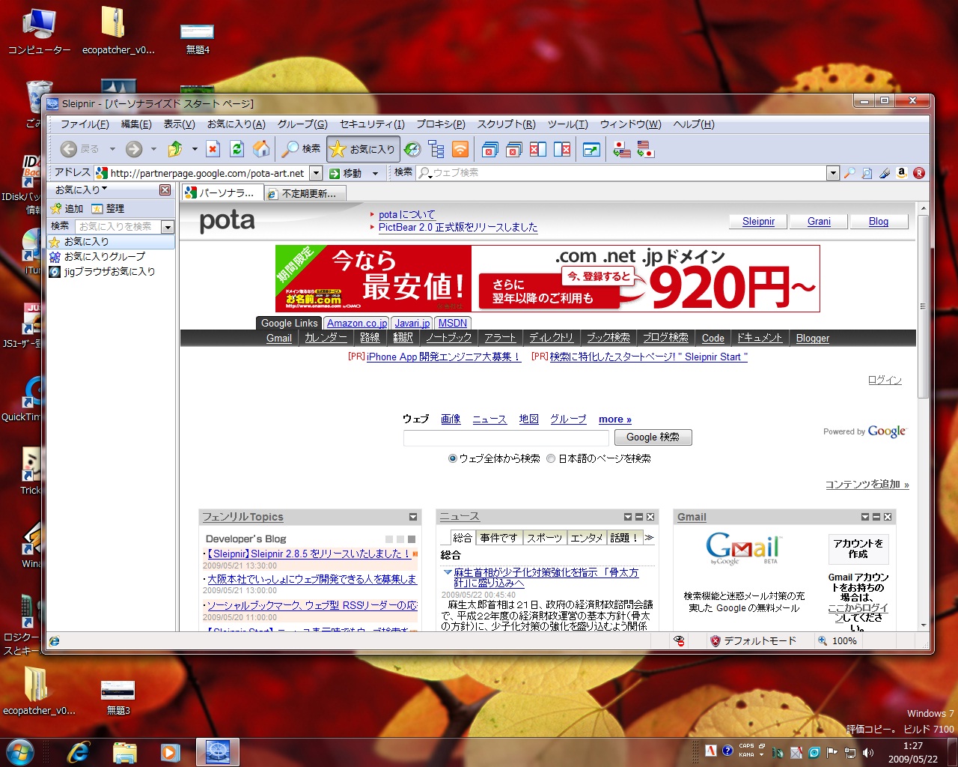
Task: Open the 移動 button dropdown arrow
Action: [375, 173]
